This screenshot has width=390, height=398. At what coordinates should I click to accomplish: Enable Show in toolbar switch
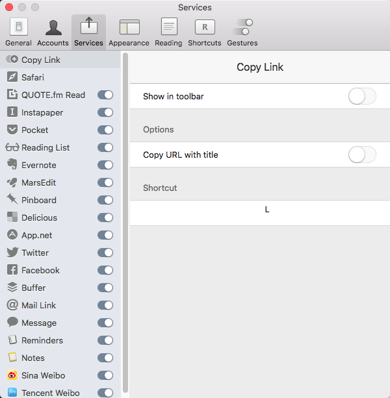[x=362, y=96]
